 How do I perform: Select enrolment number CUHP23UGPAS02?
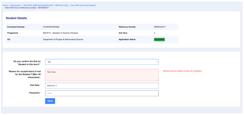click(x=53, y=27)
